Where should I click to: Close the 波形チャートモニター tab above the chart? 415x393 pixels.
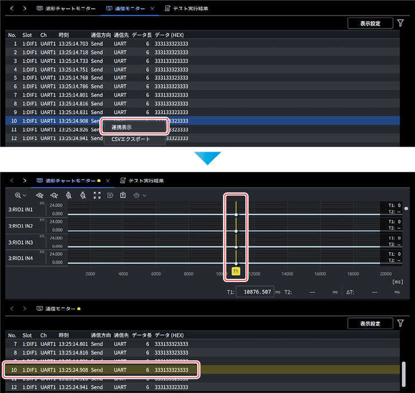108,181
